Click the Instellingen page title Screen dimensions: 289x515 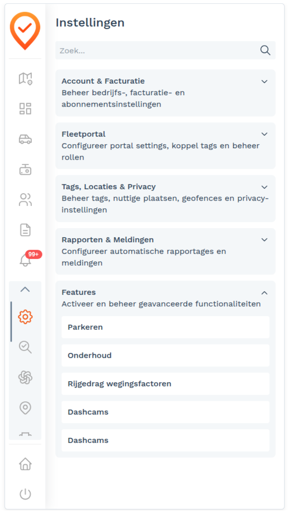point(90,23)
